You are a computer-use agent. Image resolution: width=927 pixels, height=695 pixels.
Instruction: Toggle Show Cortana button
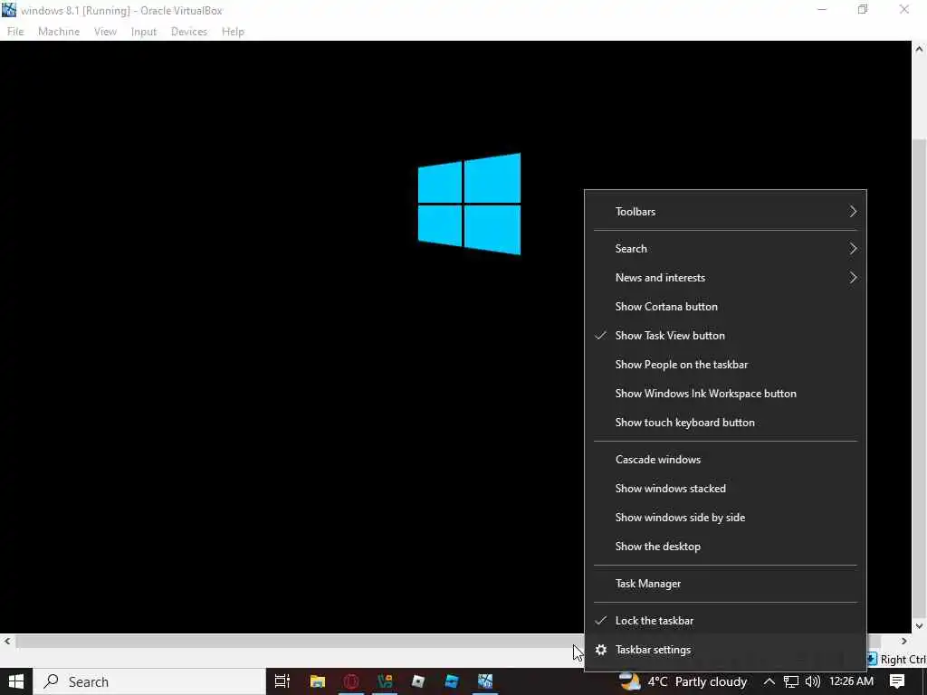coord(725,307)
